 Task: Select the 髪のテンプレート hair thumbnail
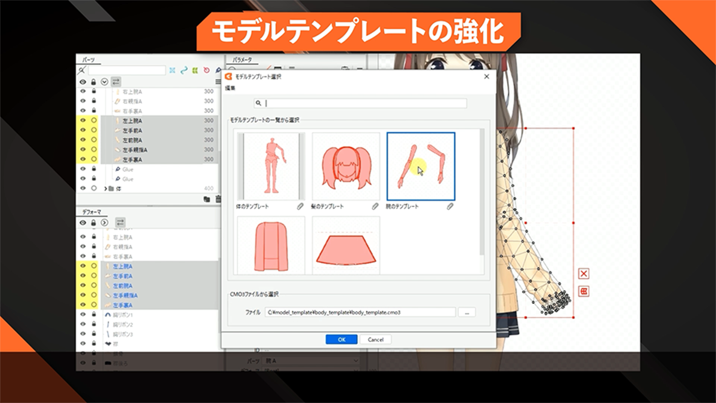[x=346, y=166]
